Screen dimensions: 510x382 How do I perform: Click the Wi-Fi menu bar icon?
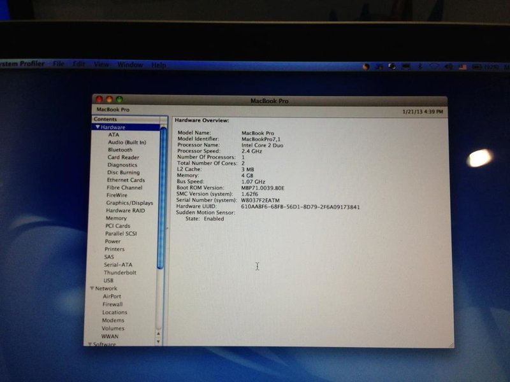click(434, 66)
